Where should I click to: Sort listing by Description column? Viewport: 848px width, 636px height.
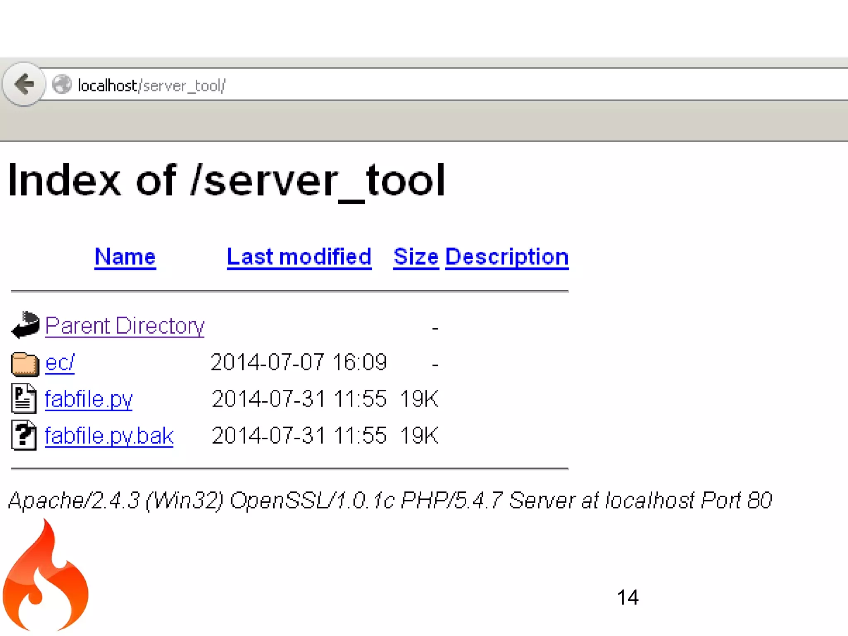pos(507,257)
